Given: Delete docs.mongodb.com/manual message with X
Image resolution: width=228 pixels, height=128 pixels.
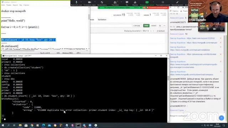Looking at the screenshot, I should 221,43.
